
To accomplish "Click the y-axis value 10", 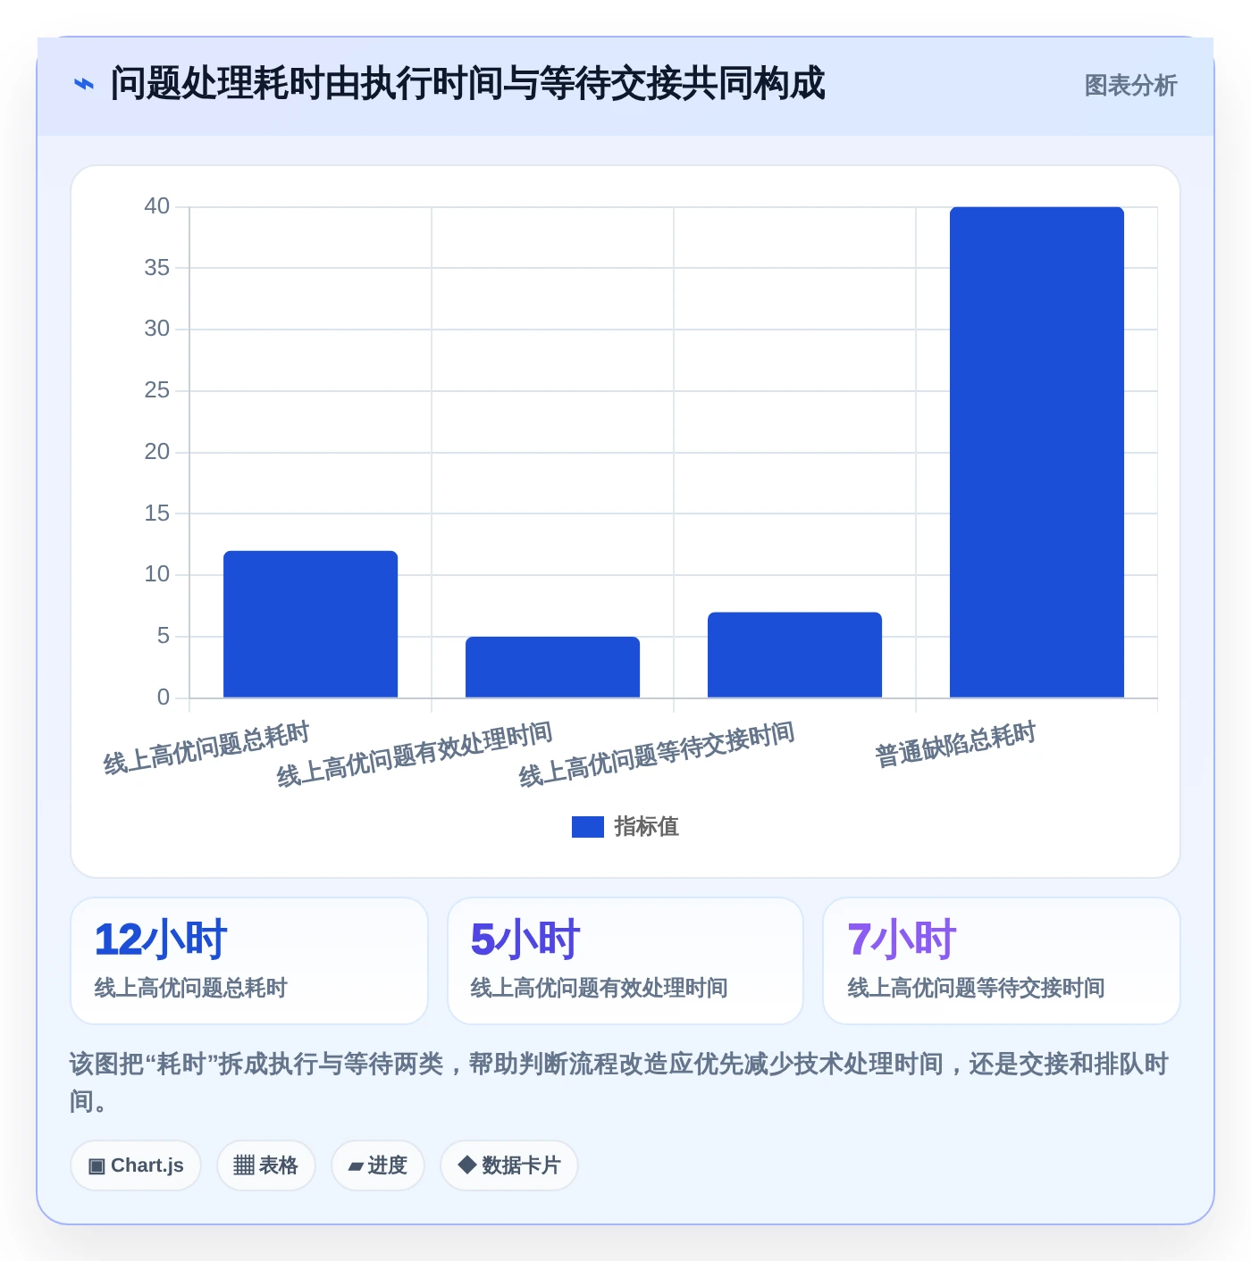I will click(157, 574).
